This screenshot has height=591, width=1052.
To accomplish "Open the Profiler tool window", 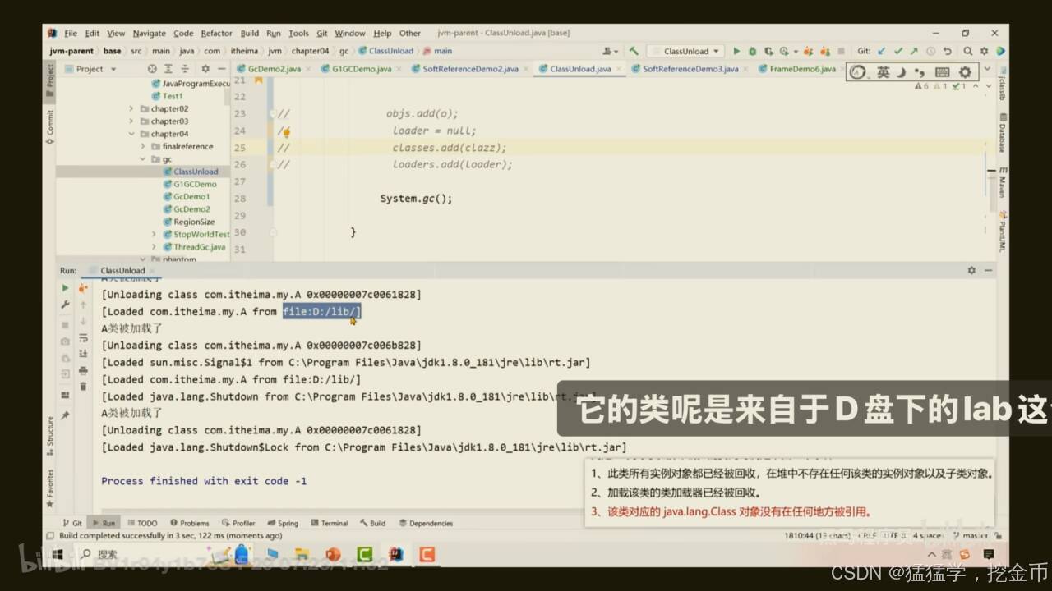I will (238, 523).
